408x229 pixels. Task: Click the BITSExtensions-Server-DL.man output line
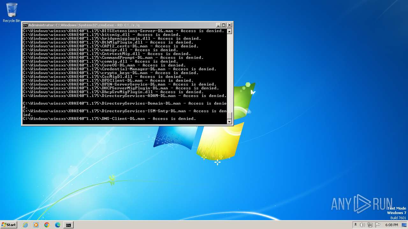123,31
